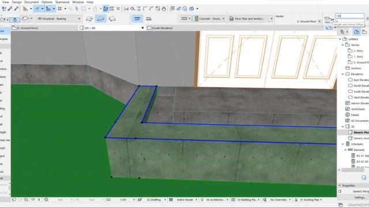Open East Elevation in the navigator

pyautogui.click(x=361, y=80)
